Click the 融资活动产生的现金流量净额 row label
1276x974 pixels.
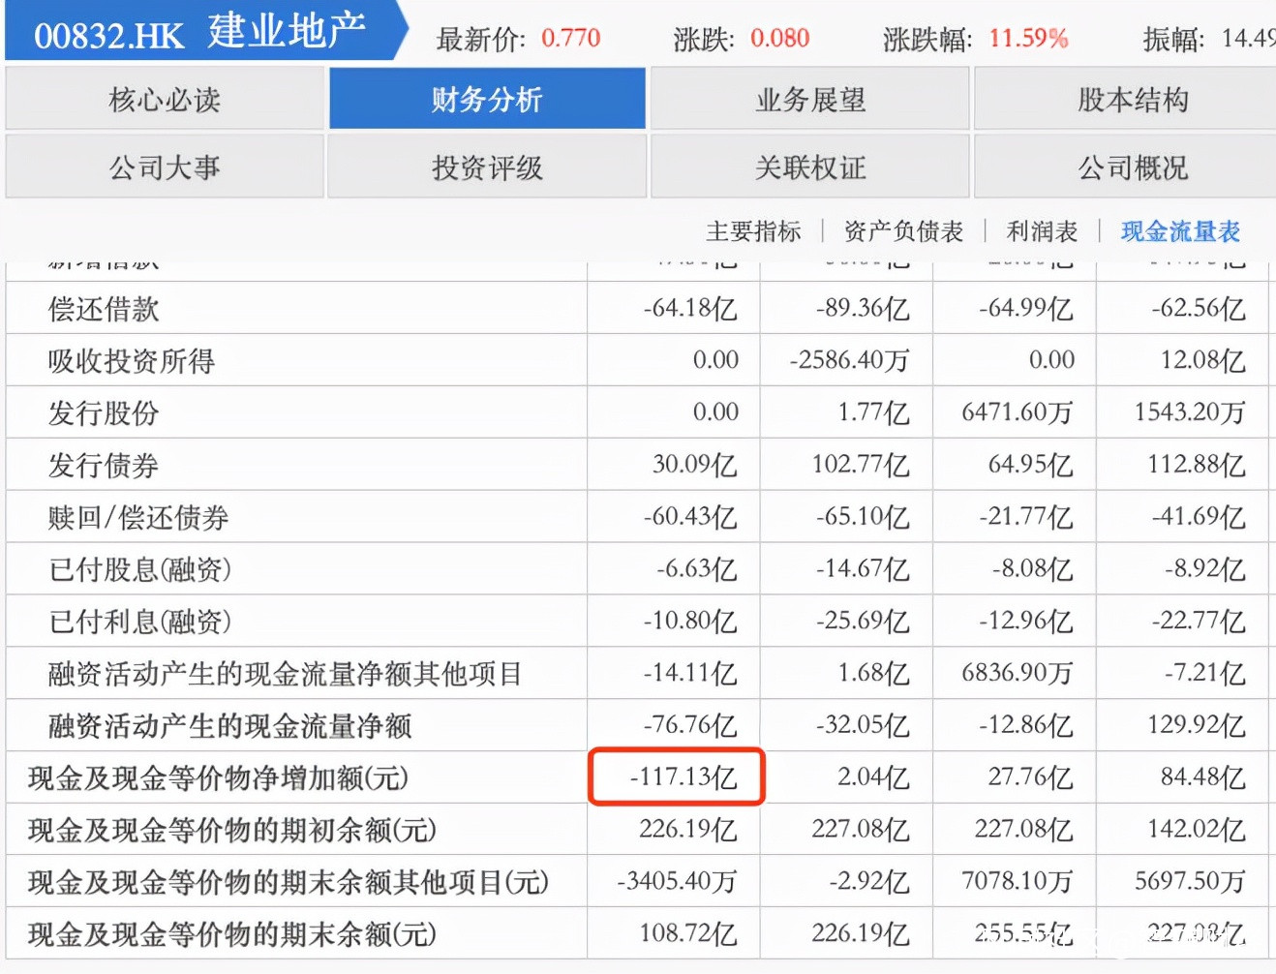[x=230, y=726]
